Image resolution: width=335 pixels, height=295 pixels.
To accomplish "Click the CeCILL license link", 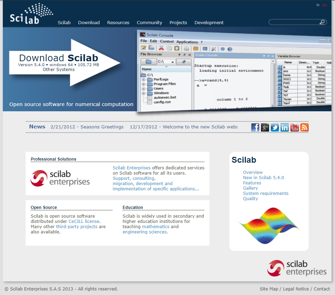I will point(84,221).
